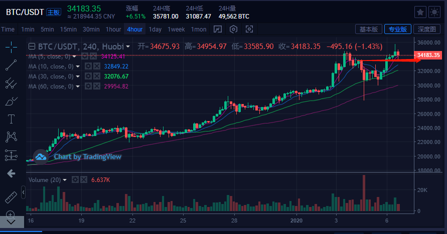The image size is (447, 234).
Task: Click the MA 30 value 32076.67
Action: pos(116,76)
